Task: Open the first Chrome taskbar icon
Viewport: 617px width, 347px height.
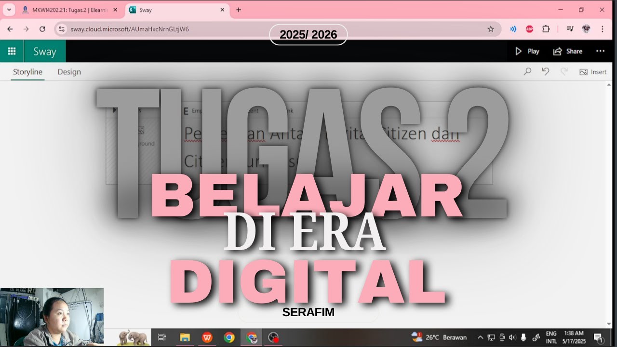Action: click(x=229, y=337)
